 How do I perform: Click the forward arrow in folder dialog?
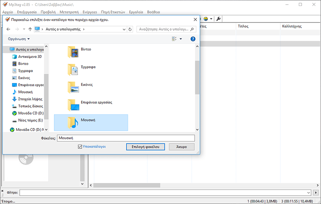tap(17, 29)
